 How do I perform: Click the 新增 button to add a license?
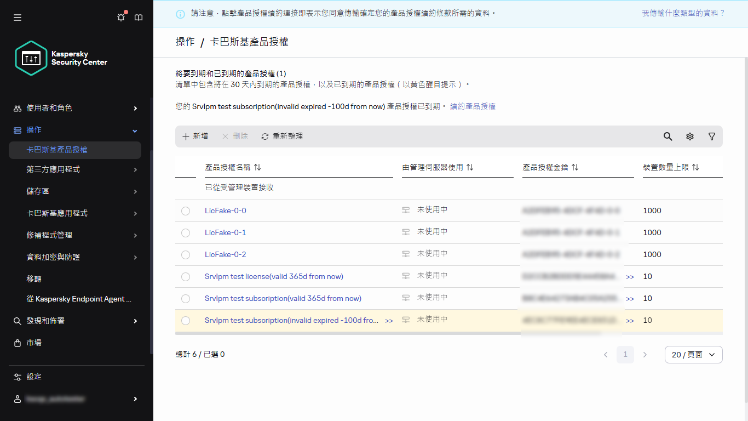click(194, 136)
